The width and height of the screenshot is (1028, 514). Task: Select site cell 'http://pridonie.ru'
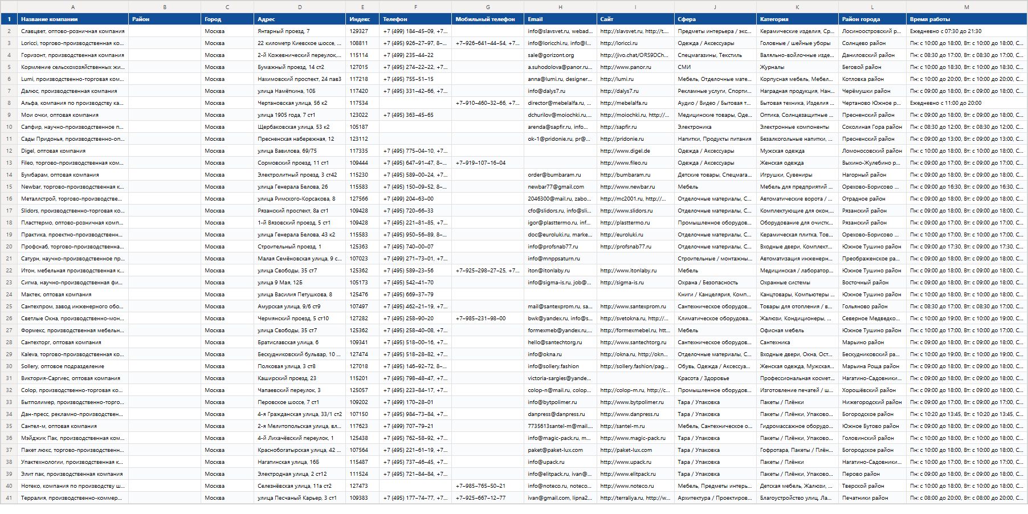click(x=635, y=139)
